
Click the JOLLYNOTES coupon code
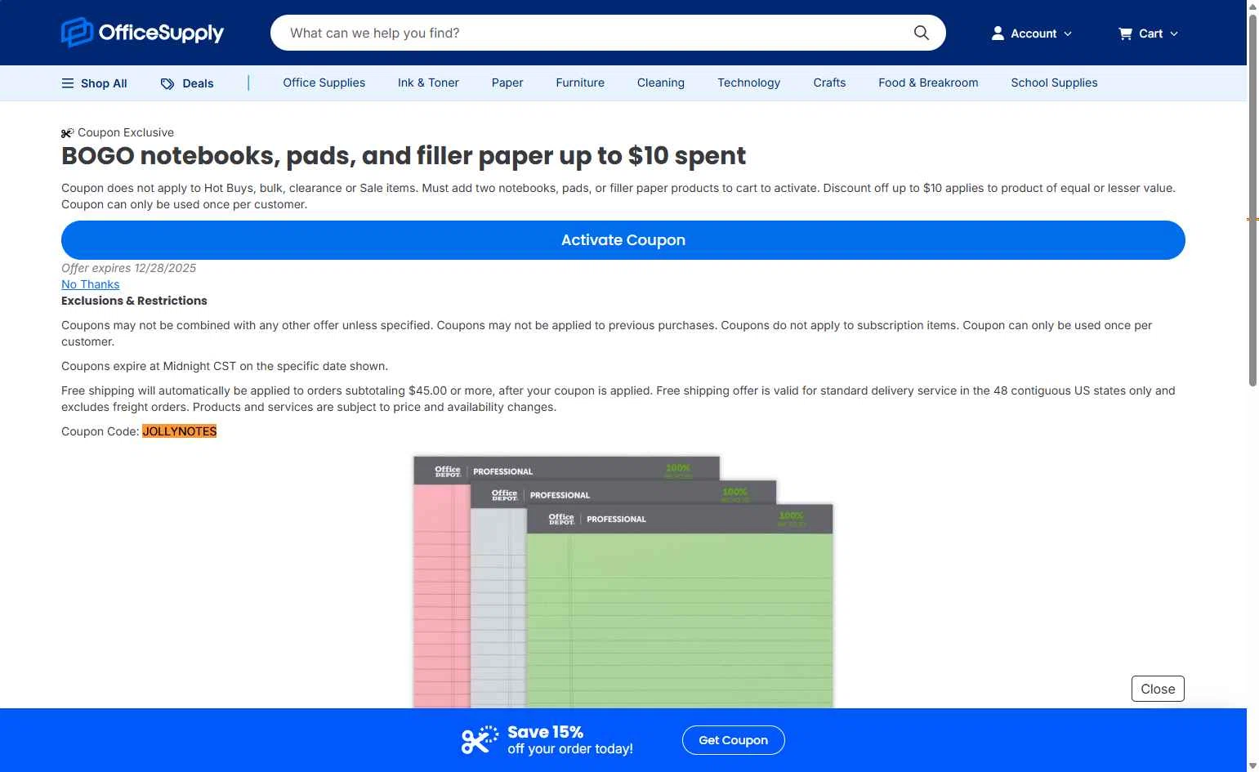pyautogui.click(x=180, y=431)
